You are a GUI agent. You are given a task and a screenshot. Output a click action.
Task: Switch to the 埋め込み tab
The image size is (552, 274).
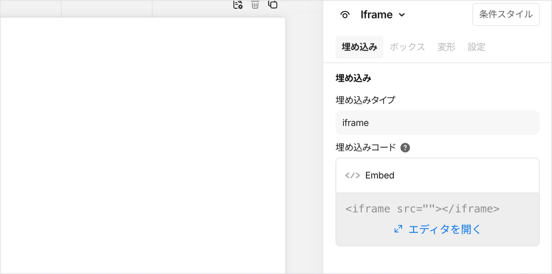359,47
